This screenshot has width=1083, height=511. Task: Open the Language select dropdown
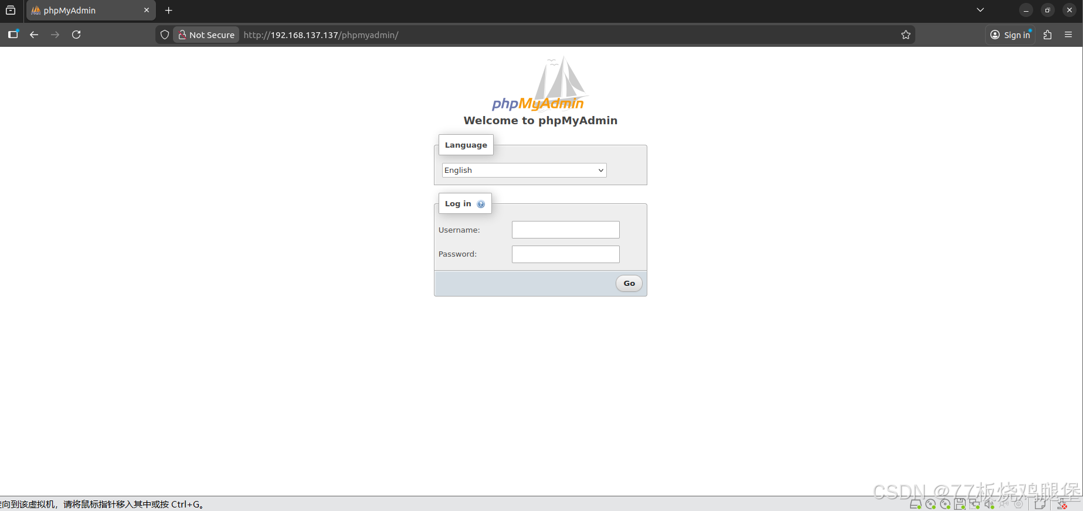524,170
